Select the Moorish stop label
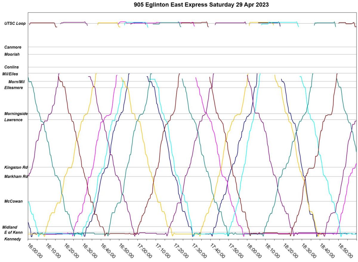 click(12, 54)
